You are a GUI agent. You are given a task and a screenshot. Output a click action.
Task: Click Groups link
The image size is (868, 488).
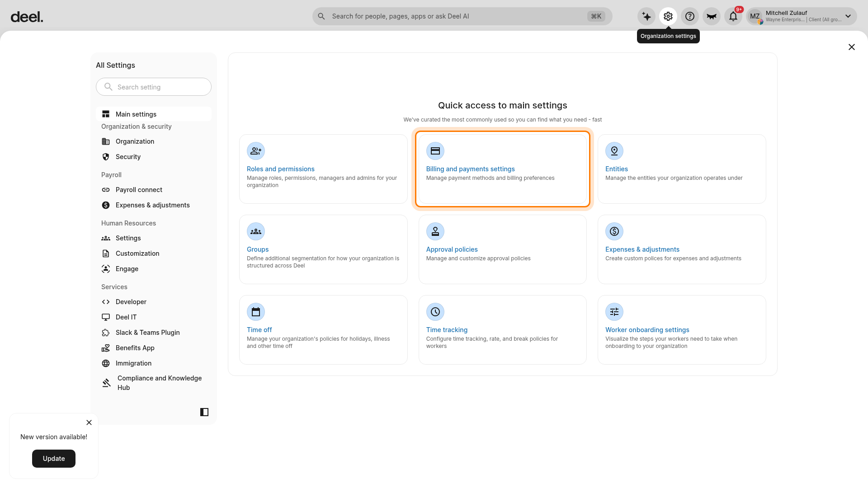(258, 249)
